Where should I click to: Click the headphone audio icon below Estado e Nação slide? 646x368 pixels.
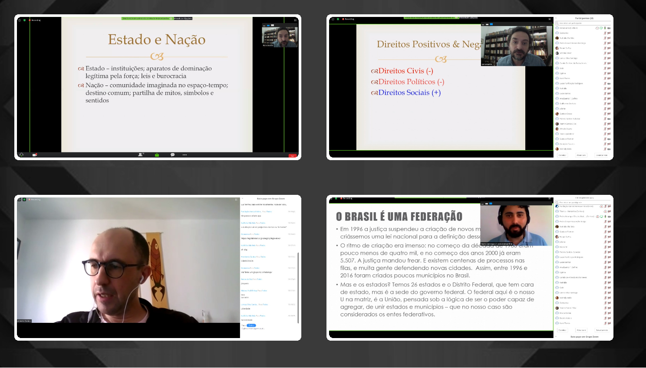tap(21, 155)
